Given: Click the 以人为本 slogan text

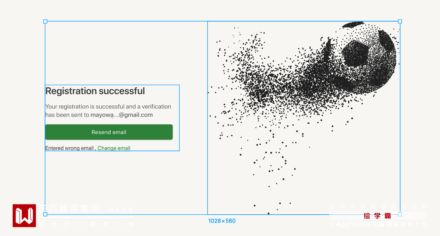Looking at the screenshot, I should click(121, 210).
